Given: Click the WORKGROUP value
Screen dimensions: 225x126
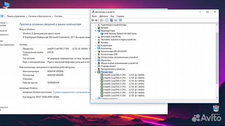Looking at the screenshot, I should click(x=53, y=83).
